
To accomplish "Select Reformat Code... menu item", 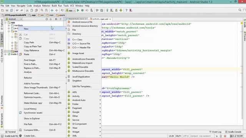I will click(42, 93).
